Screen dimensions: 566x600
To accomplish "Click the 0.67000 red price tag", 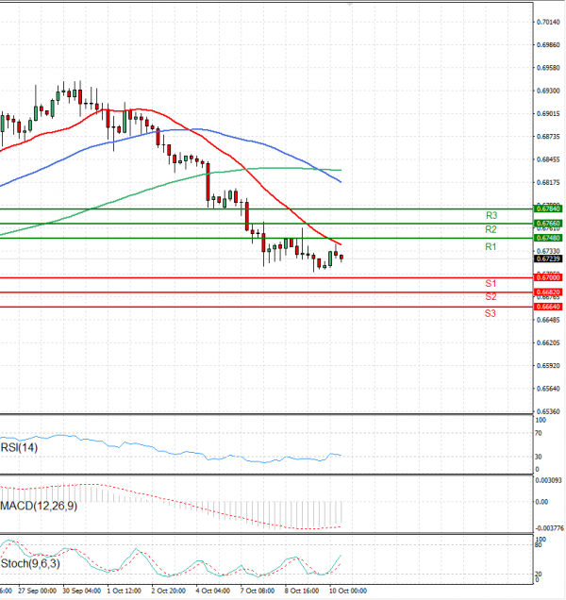I will pyautogui.click(x=548, y=277).
